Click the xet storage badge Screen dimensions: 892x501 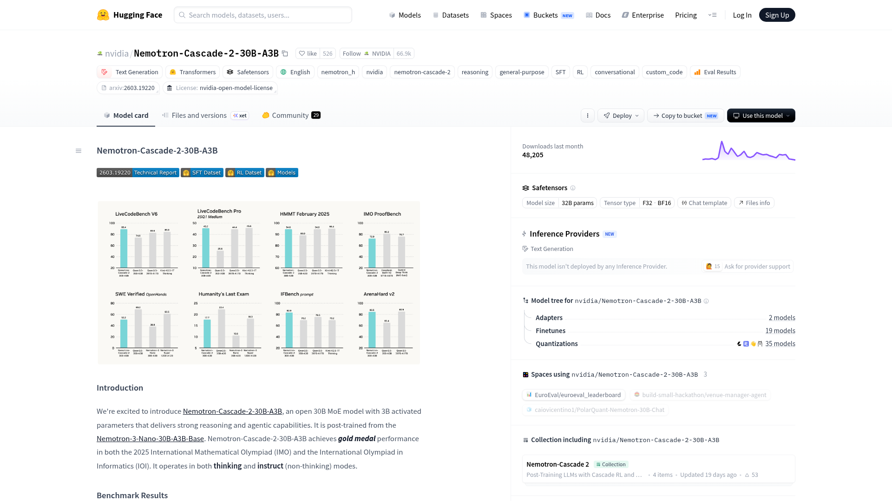click(x=240, y=116)
